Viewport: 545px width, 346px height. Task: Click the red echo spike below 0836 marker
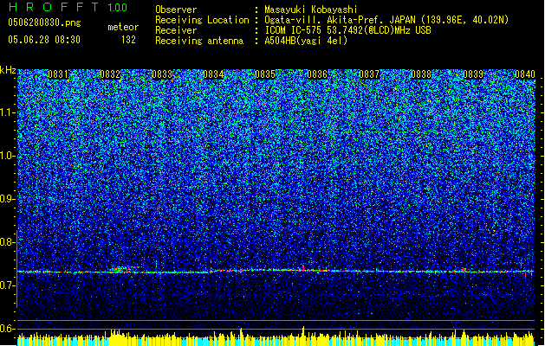click(303, 267)
